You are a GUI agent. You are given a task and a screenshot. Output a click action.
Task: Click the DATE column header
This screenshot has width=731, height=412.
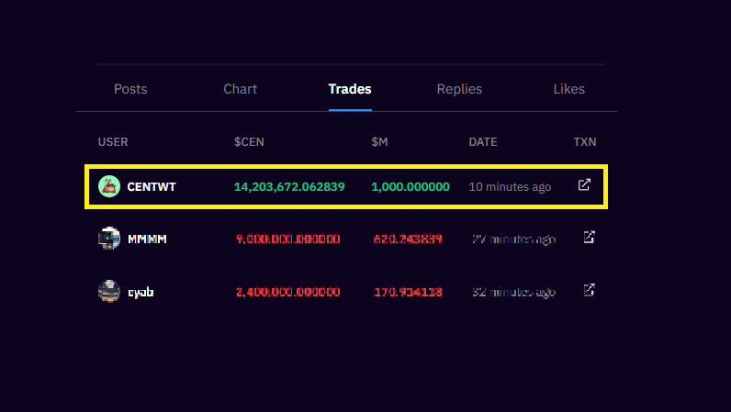[x=483, y=142]
